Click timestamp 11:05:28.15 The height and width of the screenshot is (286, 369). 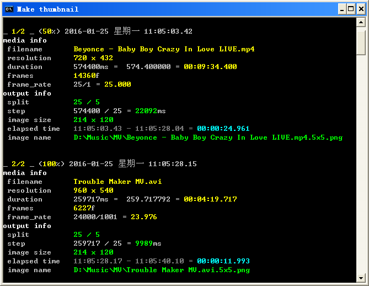pyautogui.click(x=173, y=164)
